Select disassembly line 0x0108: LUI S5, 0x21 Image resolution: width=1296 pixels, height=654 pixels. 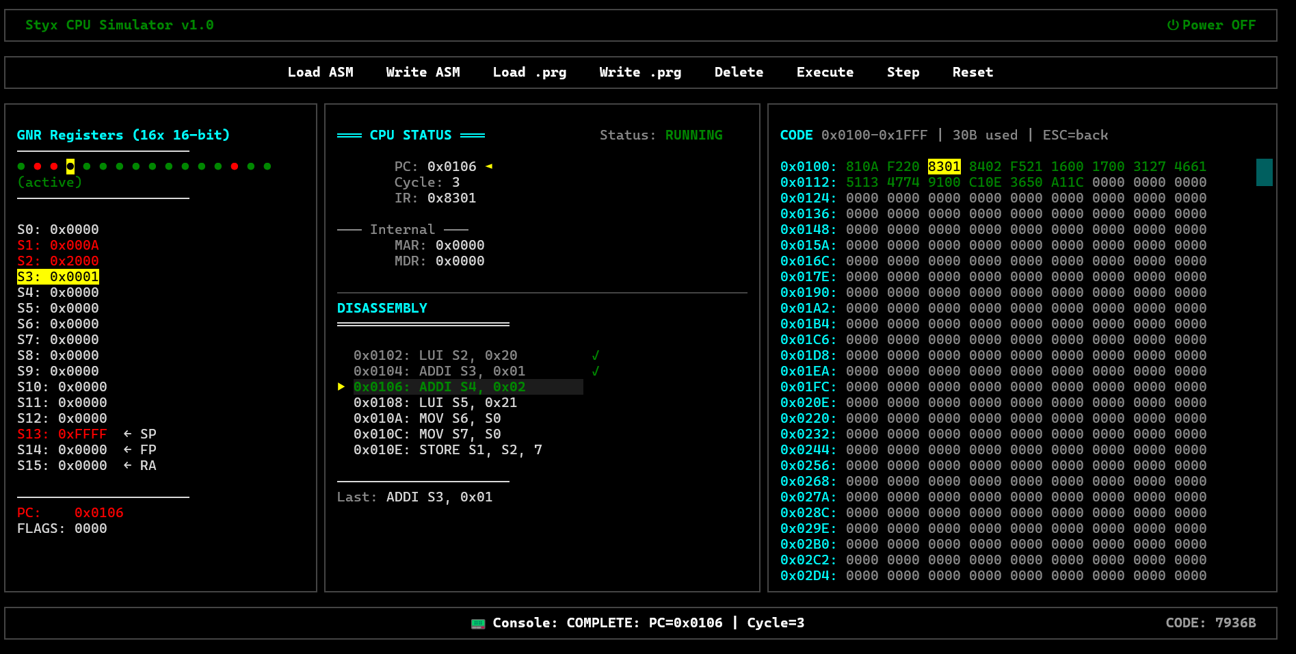(436, 402)
